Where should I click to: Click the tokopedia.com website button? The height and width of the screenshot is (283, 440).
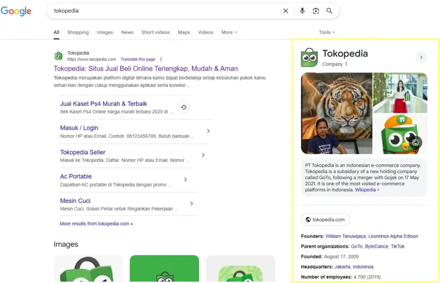tap(326, 220)
